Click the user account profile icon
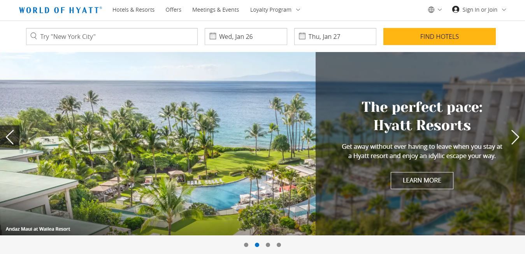Screen dimensions: 525x254 (x=456, y=9)
